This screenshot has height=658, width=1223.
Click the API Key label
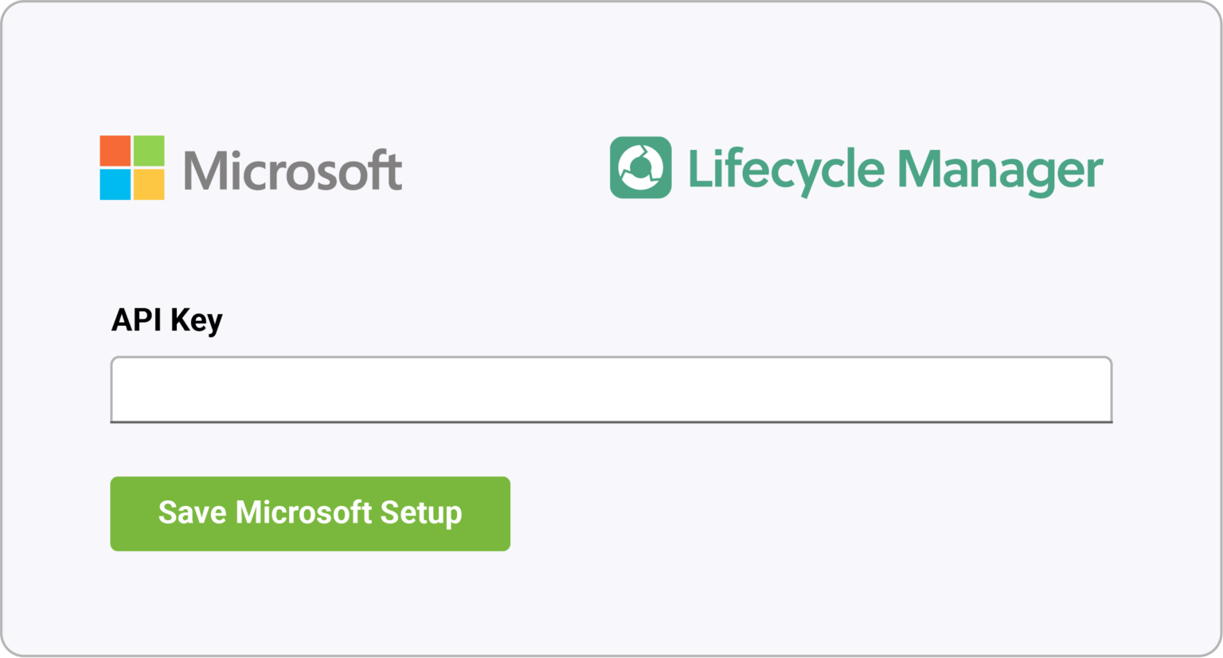[167, 320]
